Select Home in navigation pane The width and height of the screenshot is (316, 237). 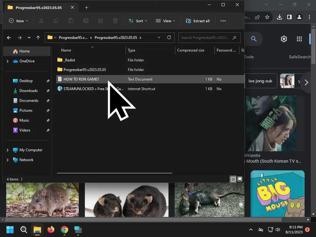[27, 51]
